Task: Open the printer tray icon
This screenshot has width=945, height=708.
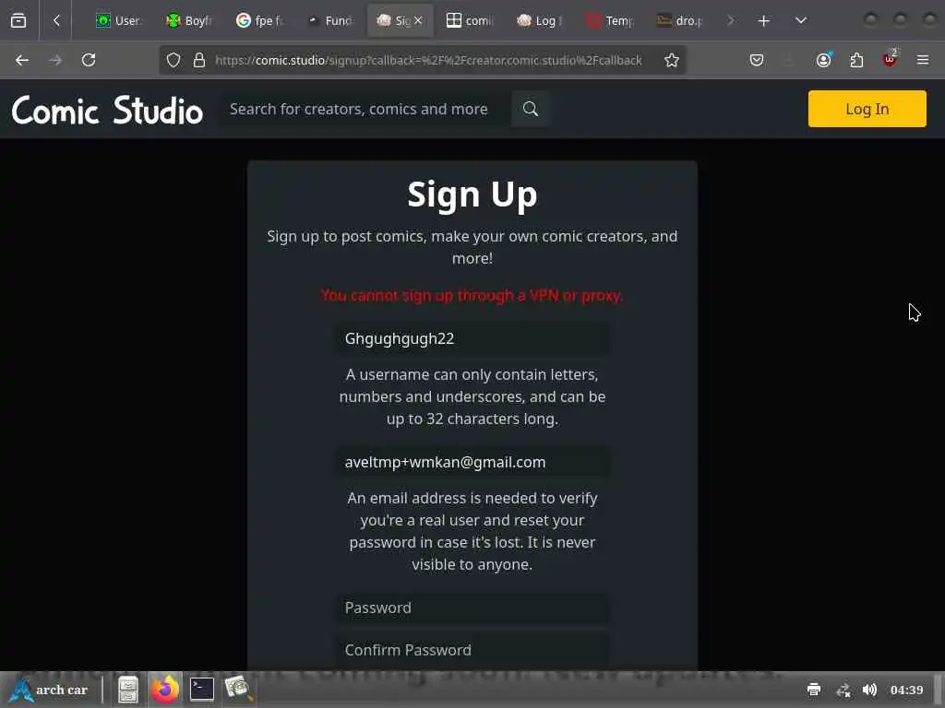Action: point(814,690)
